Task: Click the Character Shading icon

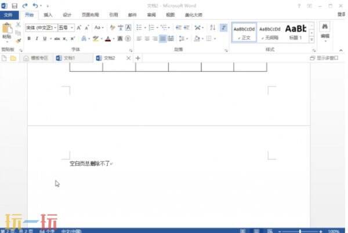Action: coord(120,39)
